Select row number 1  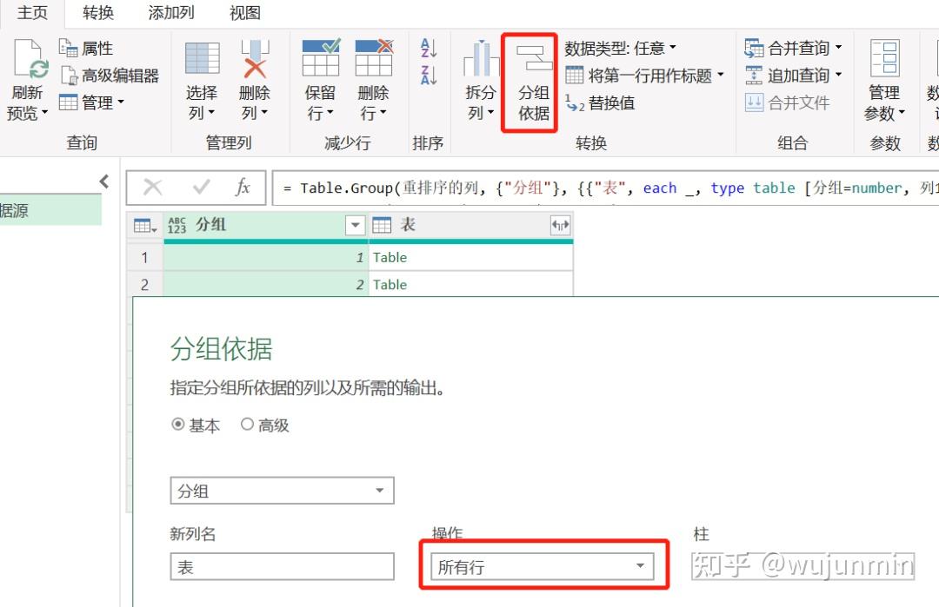(145, 258)
